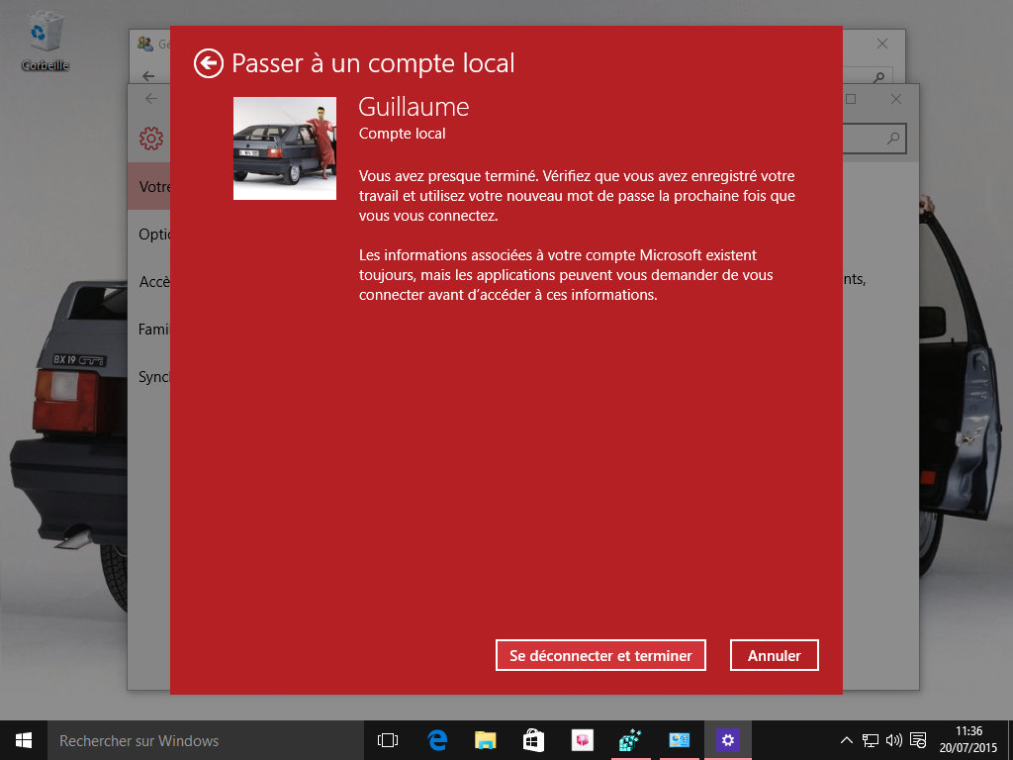
Task: Open the Windows Store taskbar icon
Action: pyautogui.click(x=533, y=740)
